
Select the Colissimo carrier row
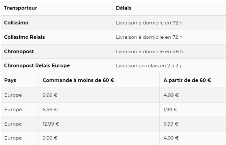coord(113,23)
